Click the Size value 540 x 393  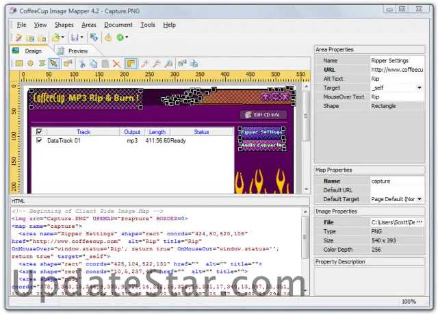click(x=383, y=240)
